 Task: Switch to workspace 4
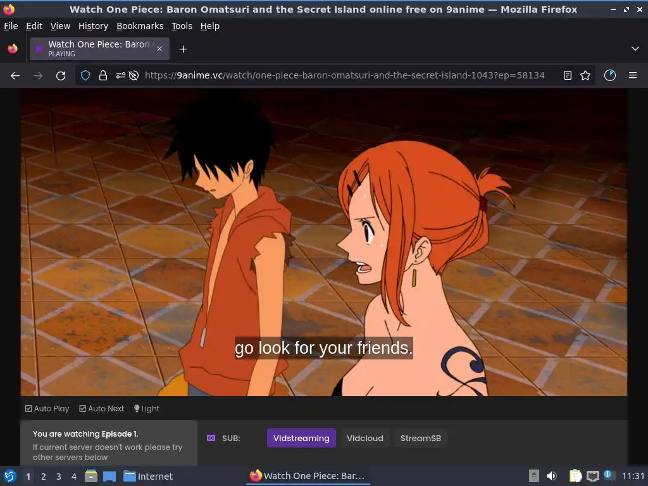pos(74,477)
